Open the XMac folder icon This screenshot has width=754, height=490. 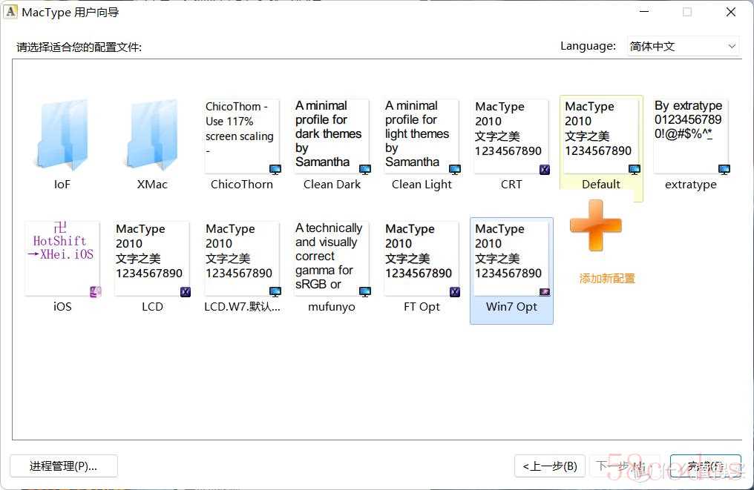click(x=152, y=137)
